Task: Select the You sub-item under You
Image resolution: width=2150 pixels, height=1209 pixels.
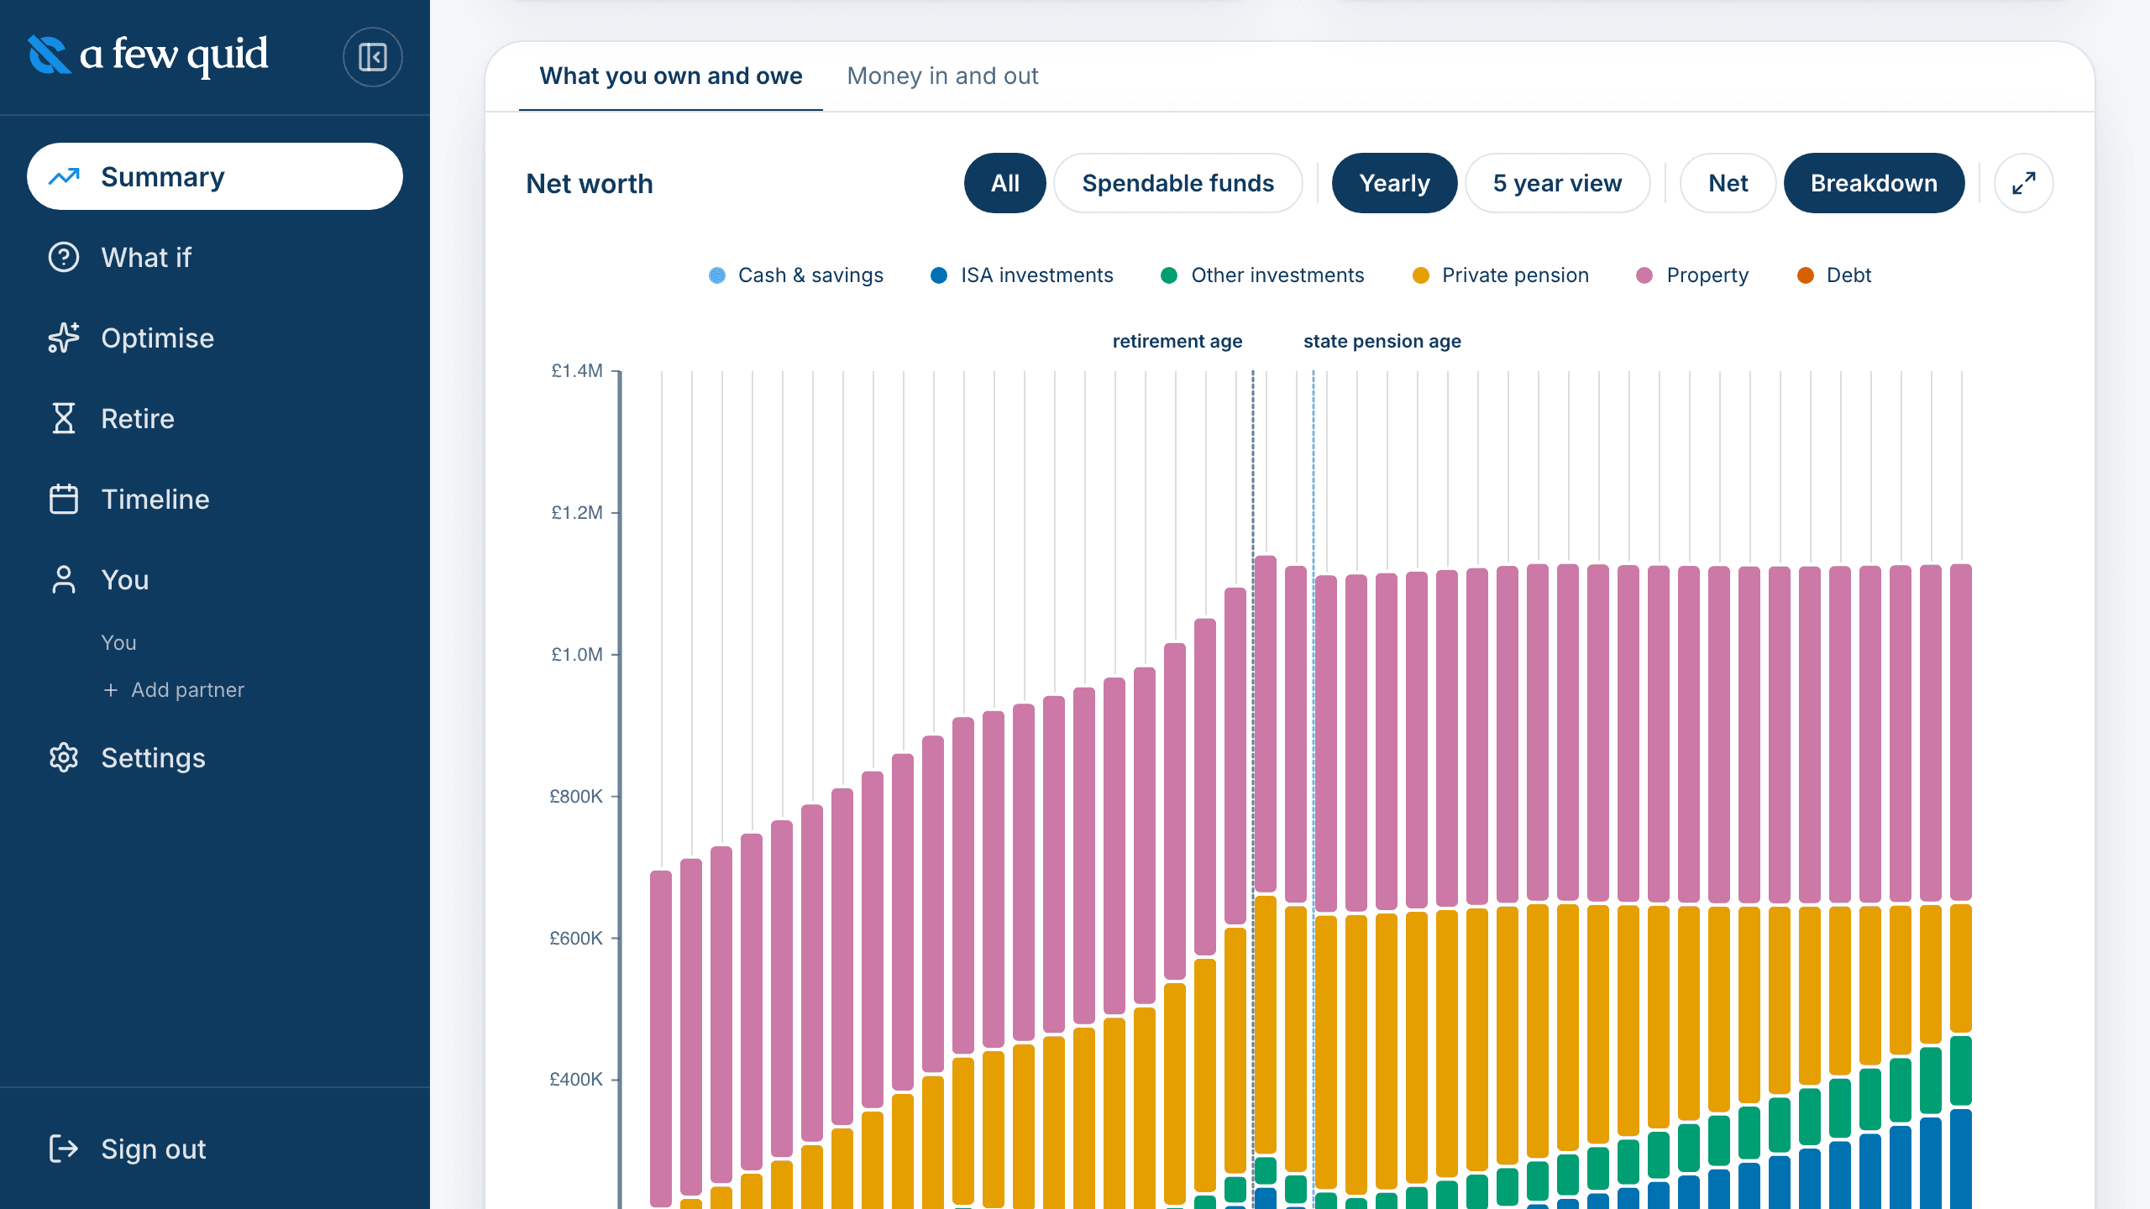Action: click(118, 643)
